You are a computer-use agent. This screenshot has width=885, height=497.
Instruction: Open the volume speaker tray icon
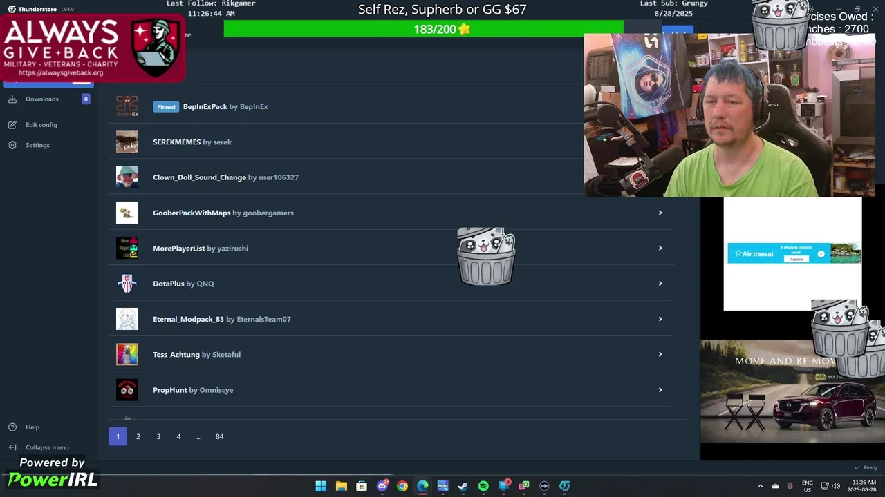pyautogui.click(x=837, y=486)
